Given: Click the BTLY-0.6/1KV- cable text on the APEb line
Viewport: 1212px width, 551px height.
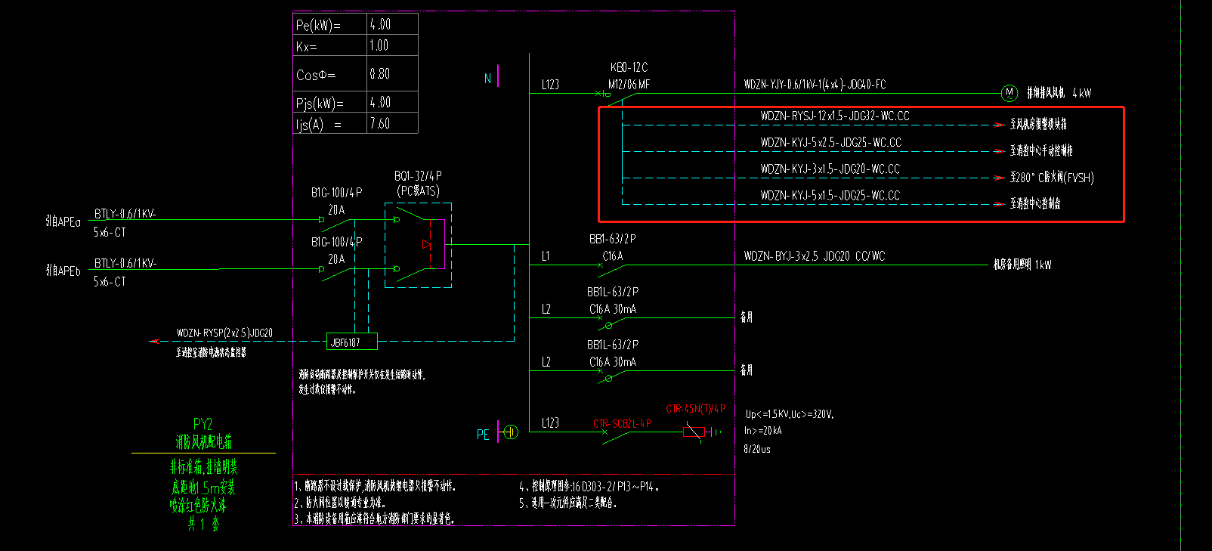Looking at the screenshot, I should (x=125, y=263).
